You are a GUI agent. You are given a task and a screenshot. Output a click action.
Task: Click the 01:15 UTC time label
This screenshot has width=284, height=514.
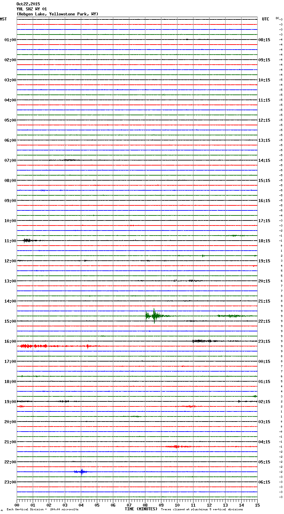[264, 382]
